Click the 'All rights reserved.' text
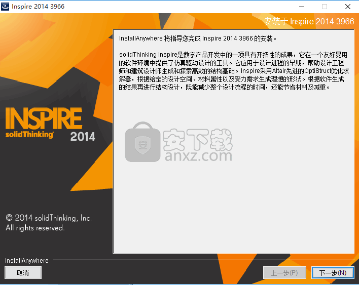The height and width of the screenshot is (285, 359). 35,228
